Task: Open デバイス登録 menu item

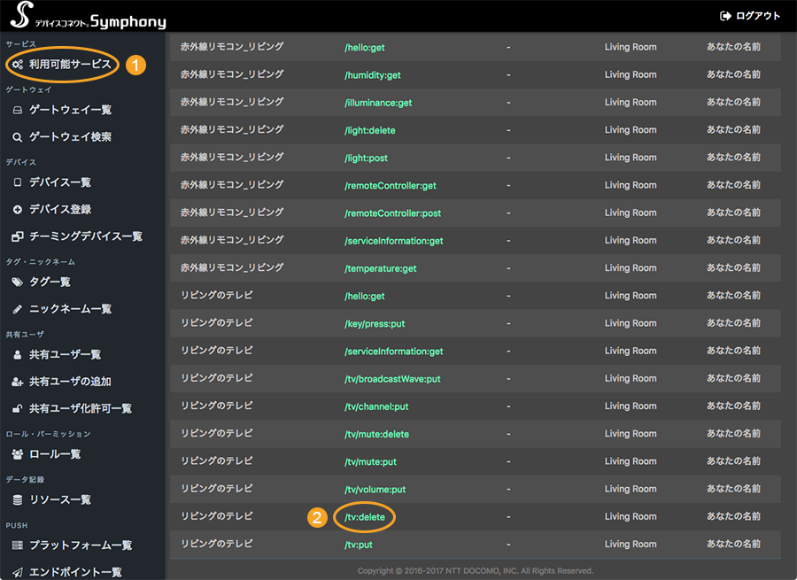Action: point(60,210)
